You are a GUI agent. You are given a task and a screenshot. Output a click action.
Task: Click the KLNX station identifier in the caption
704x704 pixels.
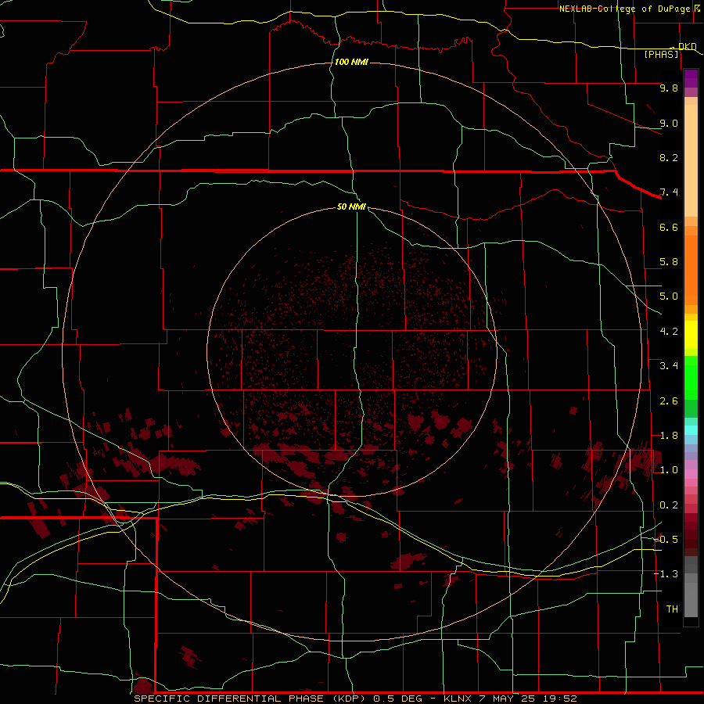[x=458, y=699]
